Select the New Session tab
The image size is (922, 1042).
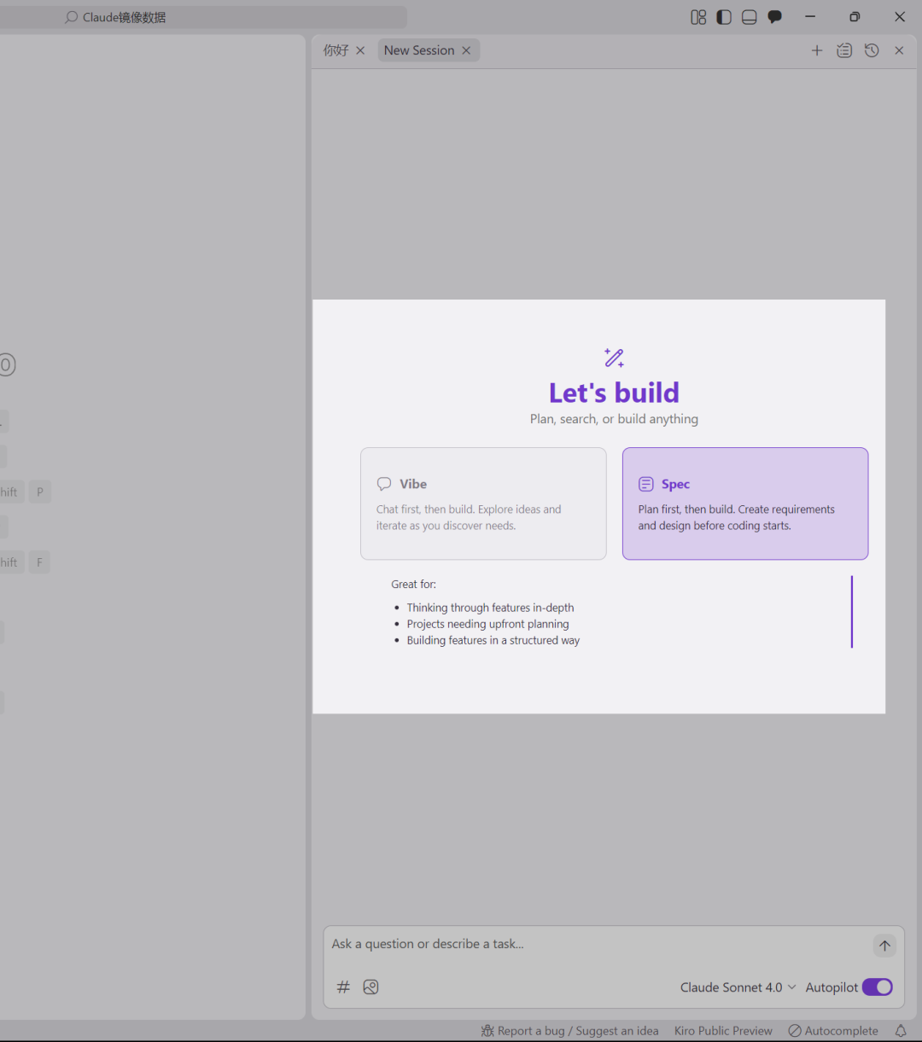click(x=419, y=50)
